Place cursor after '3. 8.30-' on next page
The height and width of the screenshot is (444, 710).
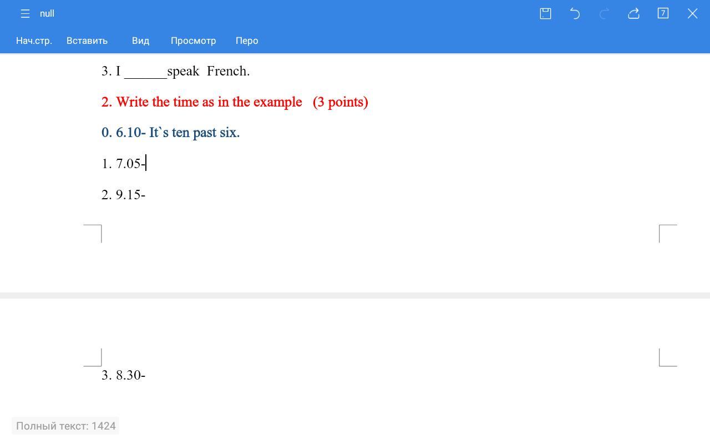tap(146, 375)
